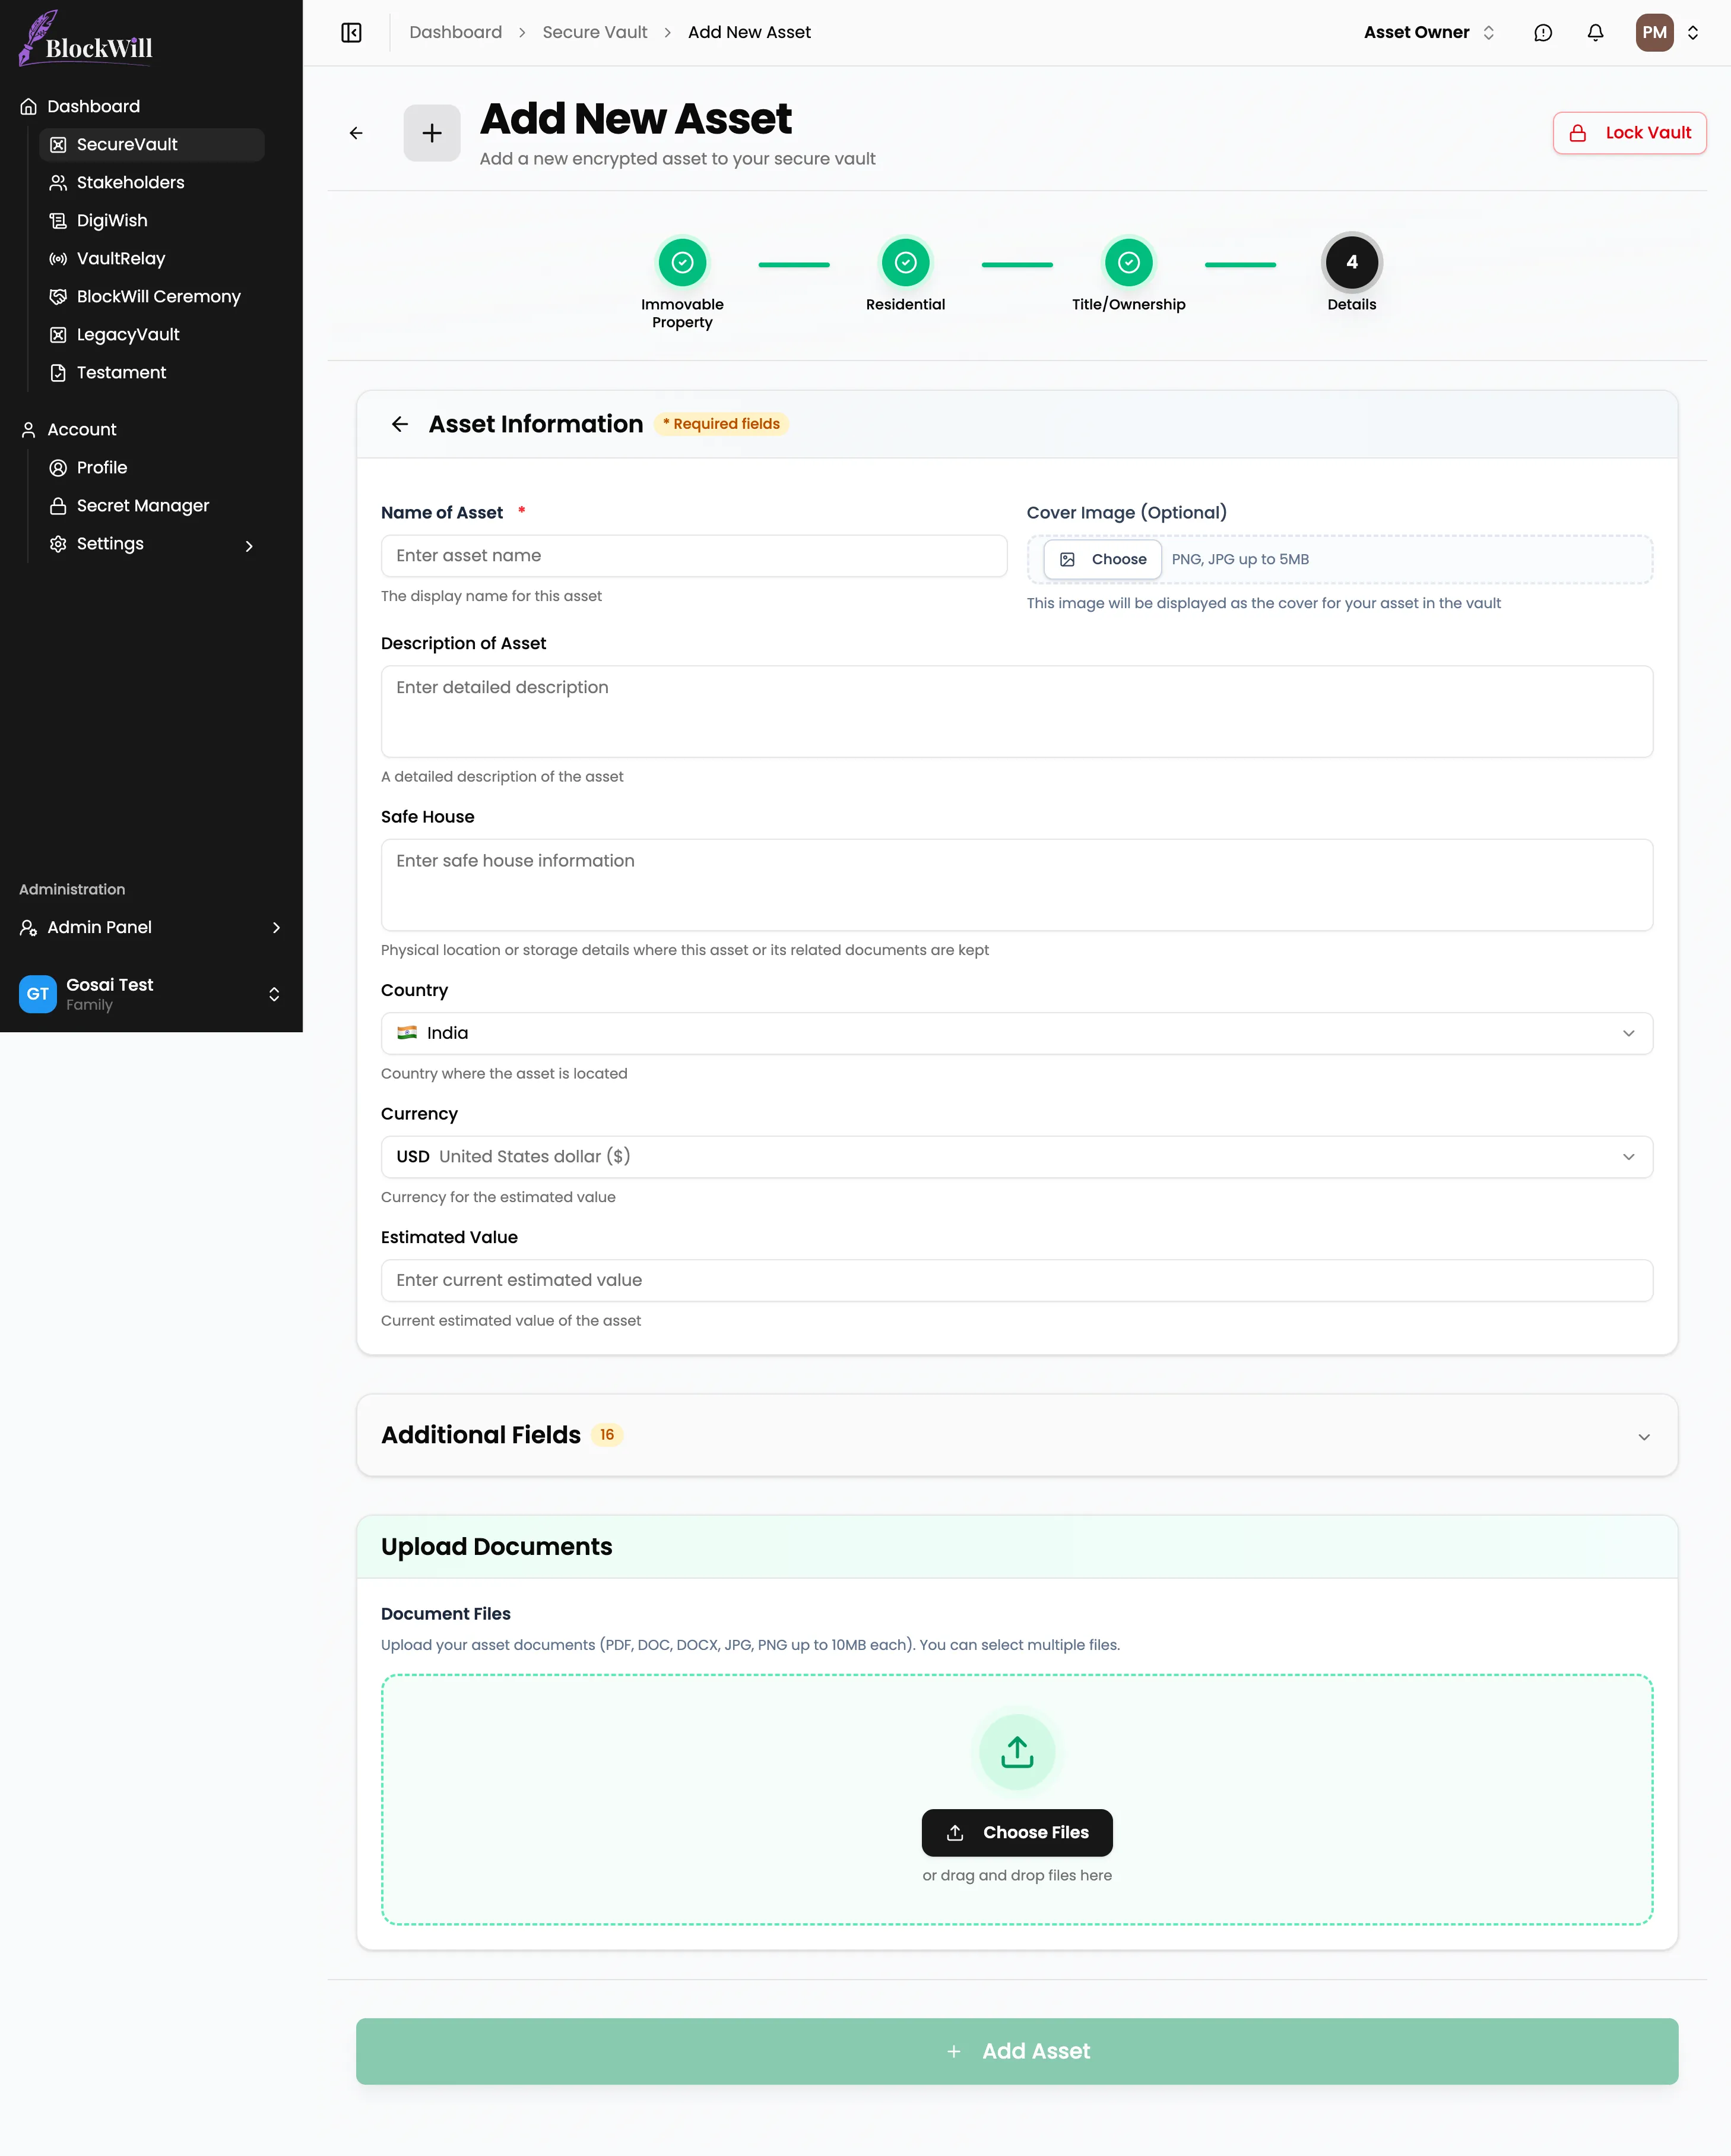Image resolution: width=1731 pixels, height=2156 pixels.
Task: Go to completed Immovable Property step
Action: [x=681, y=262]
